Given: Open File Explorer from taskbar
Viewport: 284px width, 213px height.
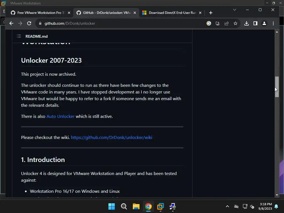Looking at the screenshot, I should pyautogui.click(x=136, y=206).
